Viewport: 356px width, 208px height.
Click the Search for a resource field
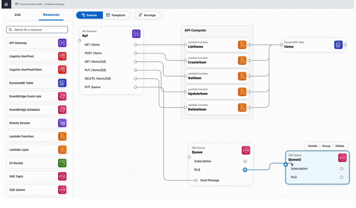point(37,29)
